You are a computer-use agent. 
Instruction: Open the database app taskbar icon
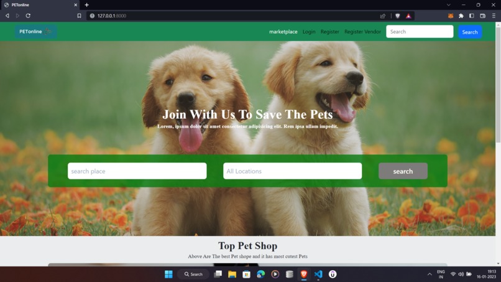point(290,275)
